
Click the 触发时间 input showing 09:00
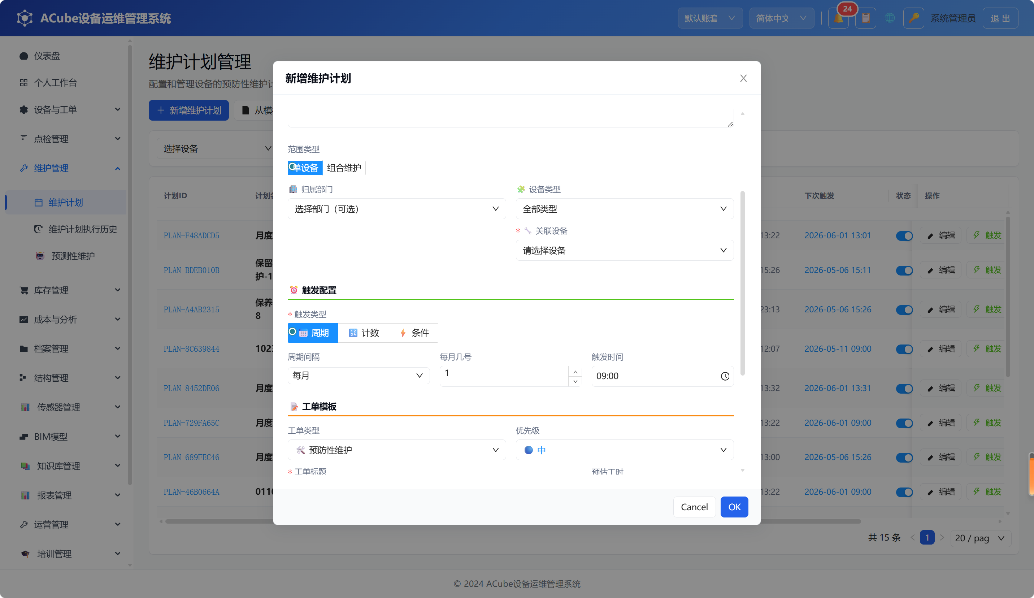662,376
